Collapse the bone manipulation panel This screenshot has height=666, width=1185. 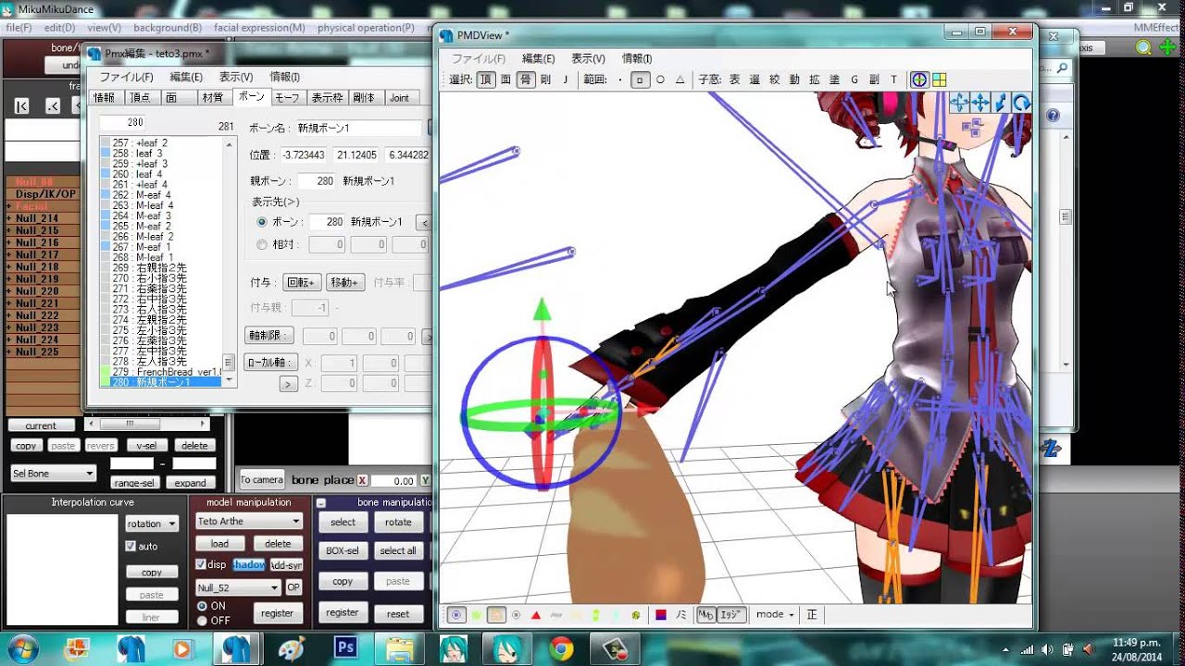pyautogui.click(x=321, y=503)
